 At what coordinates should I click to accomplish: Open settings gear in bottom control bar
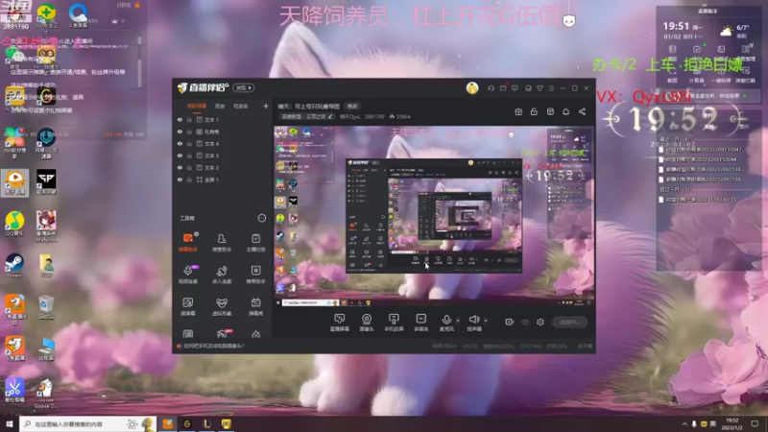(x=540, y=322)
